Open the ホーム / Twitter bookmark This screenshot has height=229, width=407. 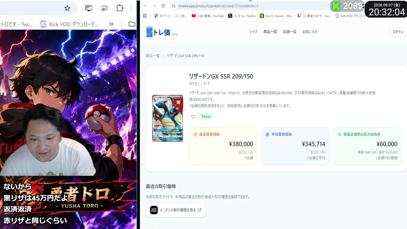coord(242,16)
